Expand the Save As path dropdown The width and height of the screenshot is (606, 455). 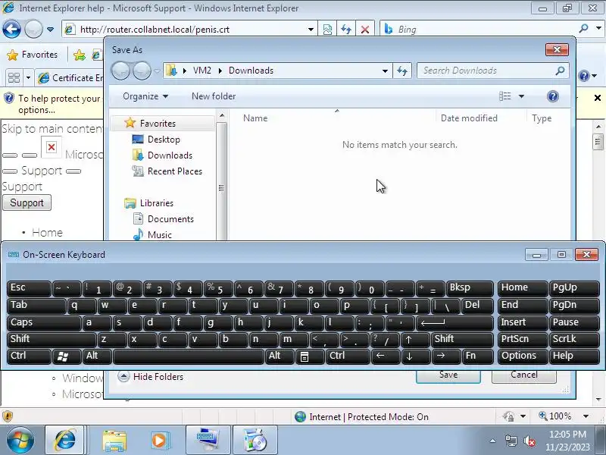[385, 71]
